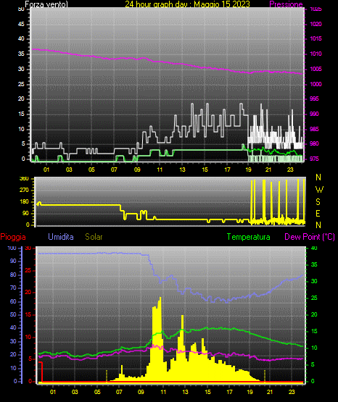Select the Umidita legend label
Screen dimensions: 338x402
61,237
